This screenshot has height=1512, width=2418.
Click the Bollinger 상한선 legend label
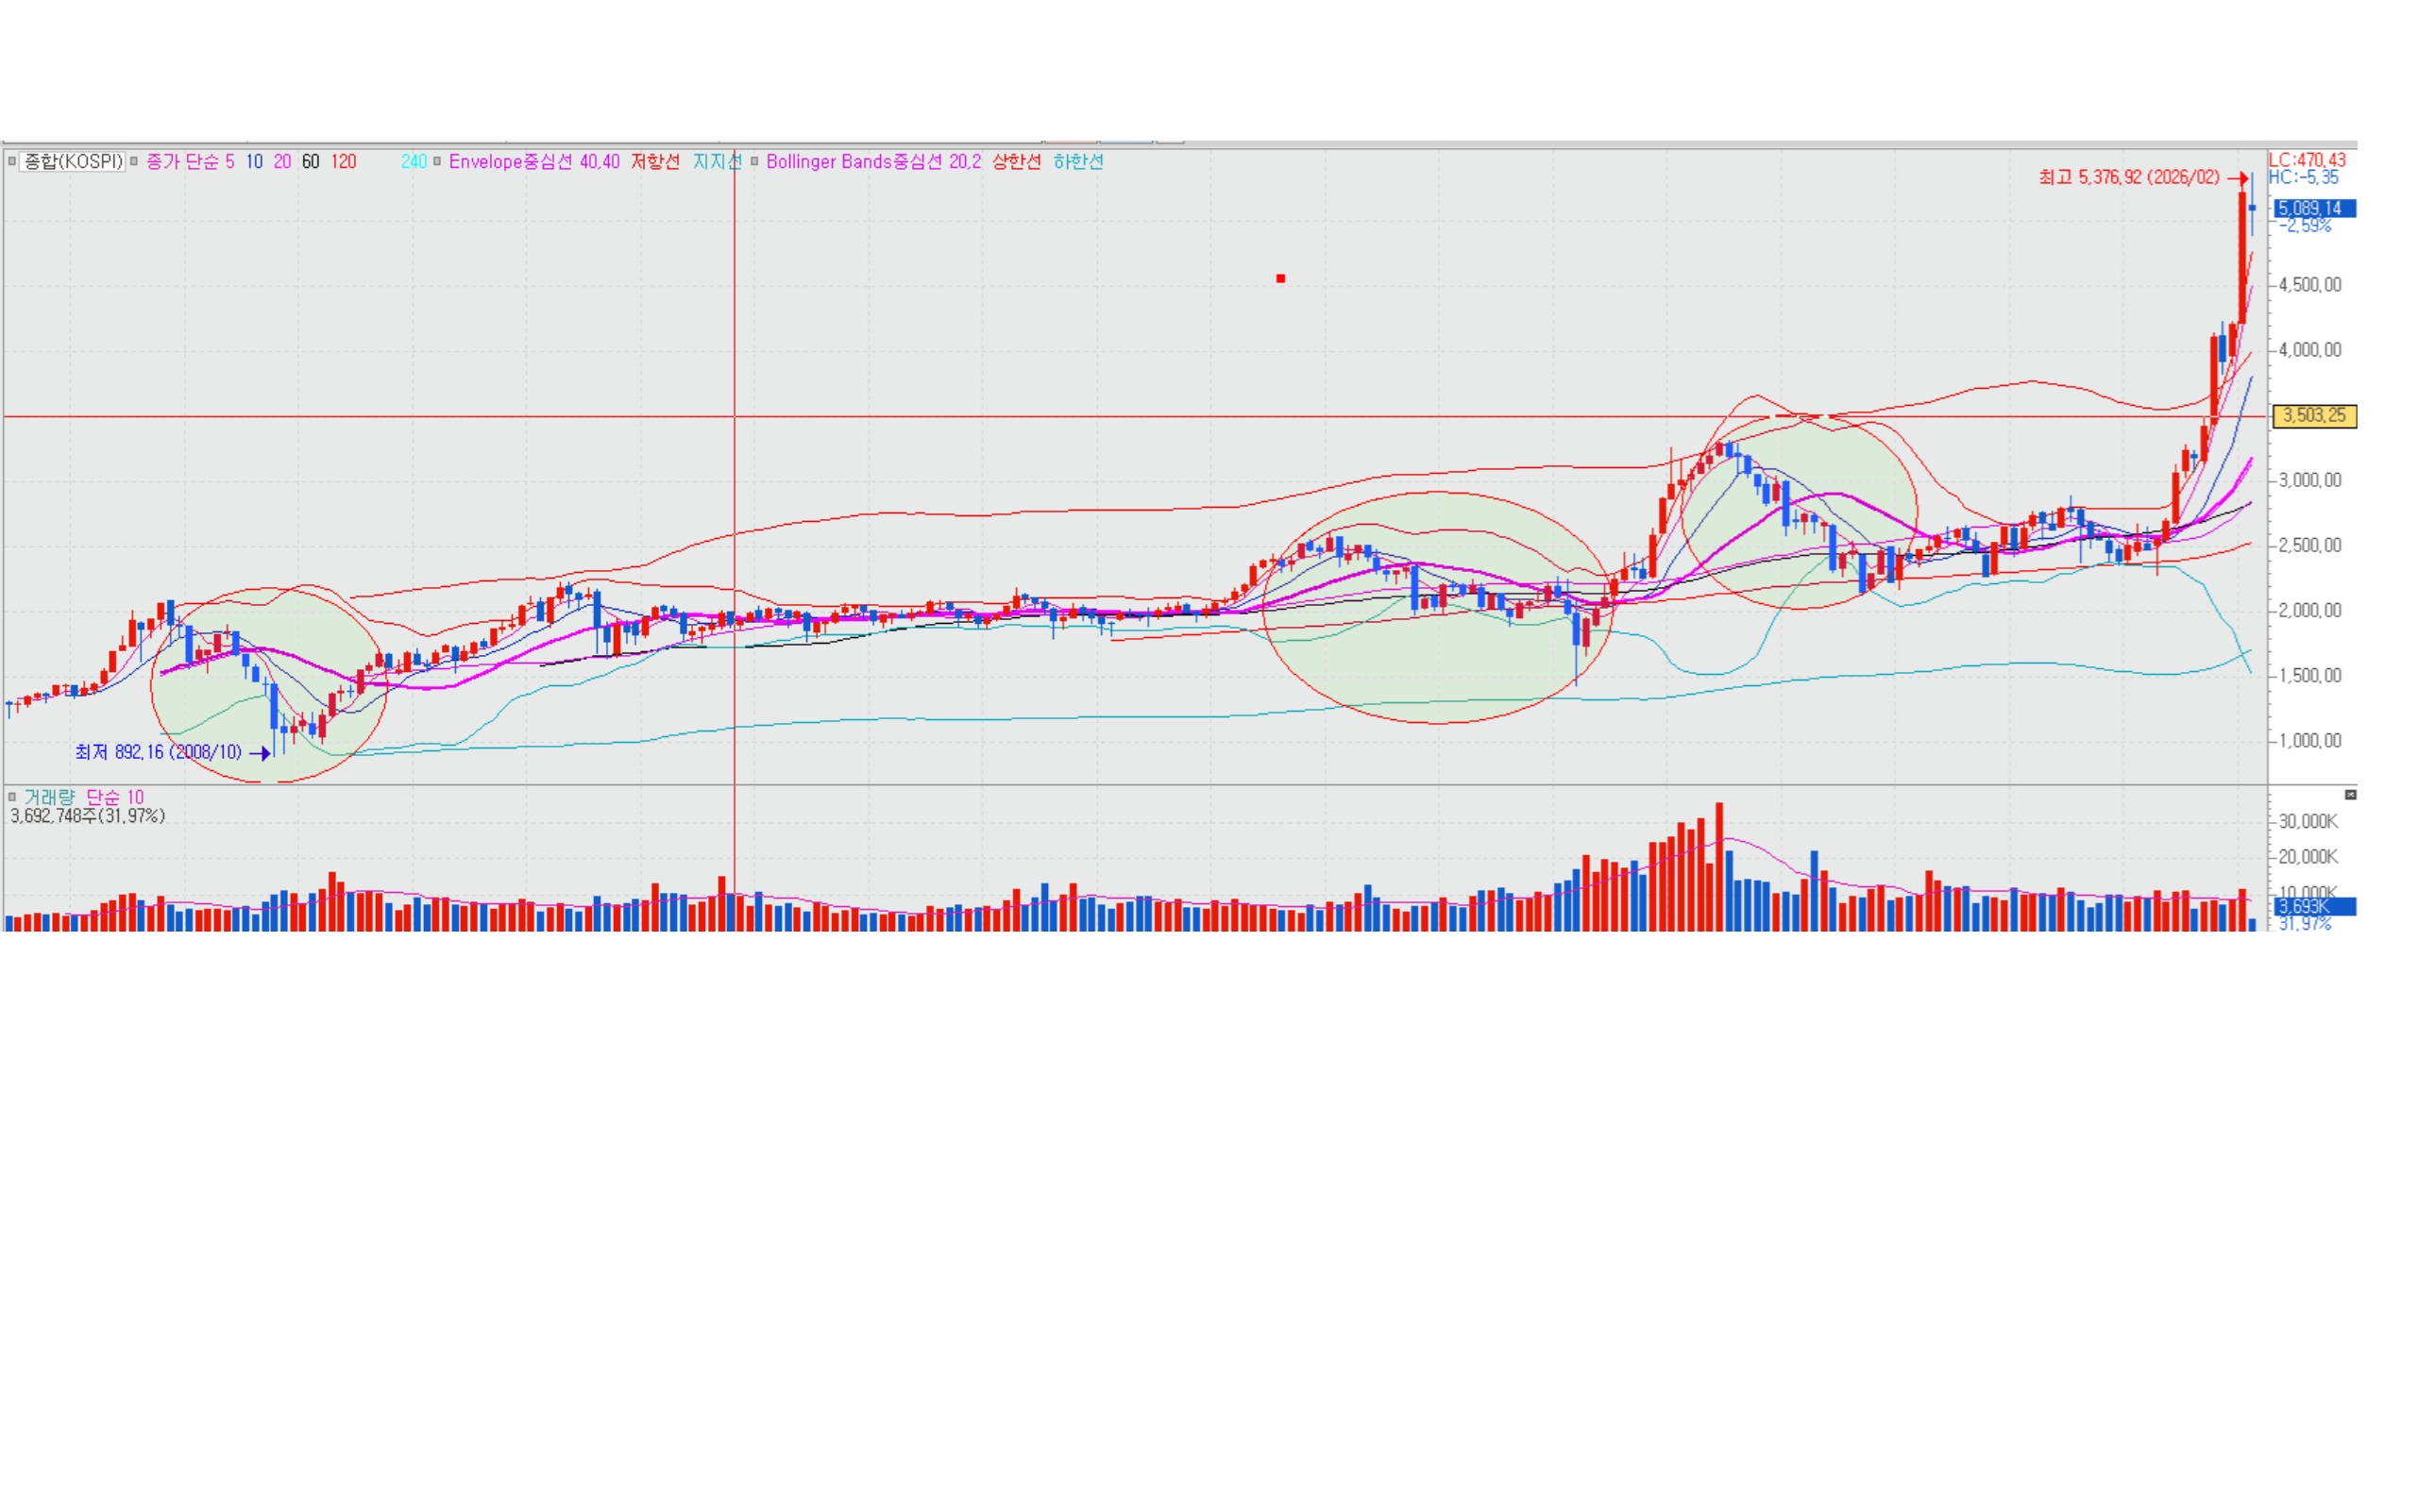(x=1017, y=161)
